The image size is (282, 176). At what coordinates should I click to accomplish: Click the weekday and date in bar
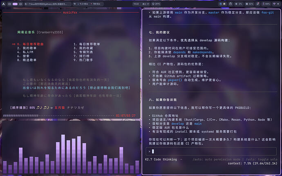point(146,4)
